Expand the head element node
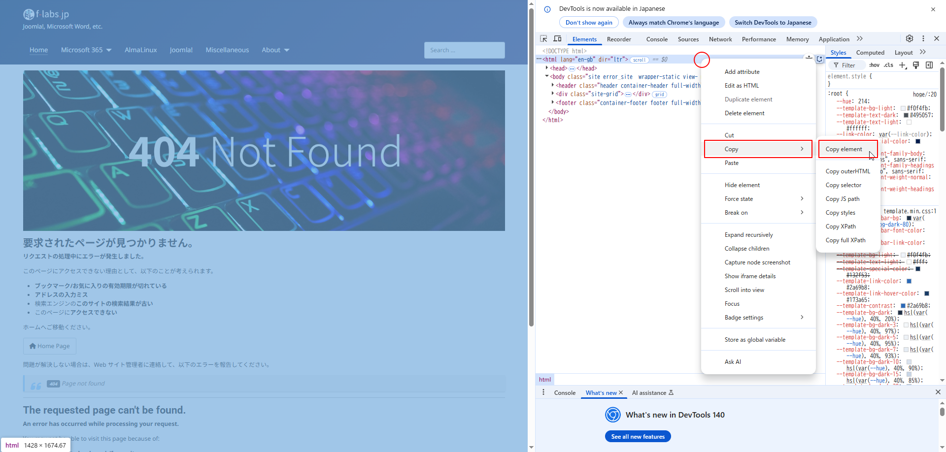Screen dimensions: 946x452 [x=547, y=68]
